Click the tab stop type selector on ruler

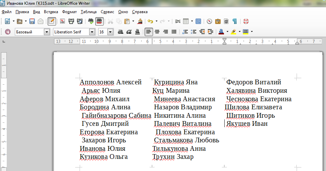click(4, 41)
